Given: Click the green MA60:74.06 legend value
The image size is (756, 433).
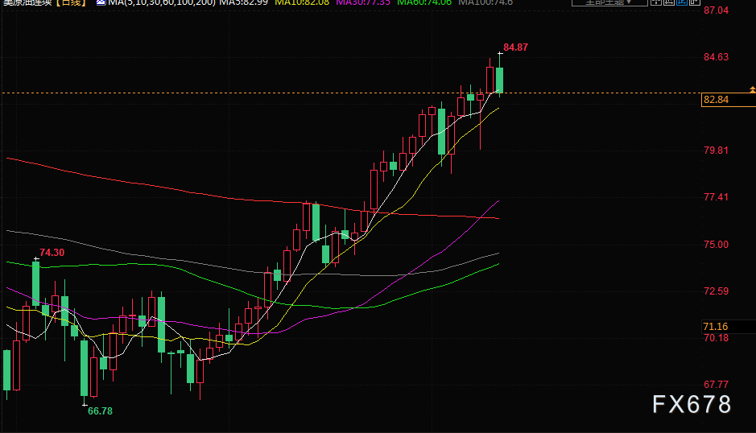Looking at the screenshot, I should click(x=424, y=2).
